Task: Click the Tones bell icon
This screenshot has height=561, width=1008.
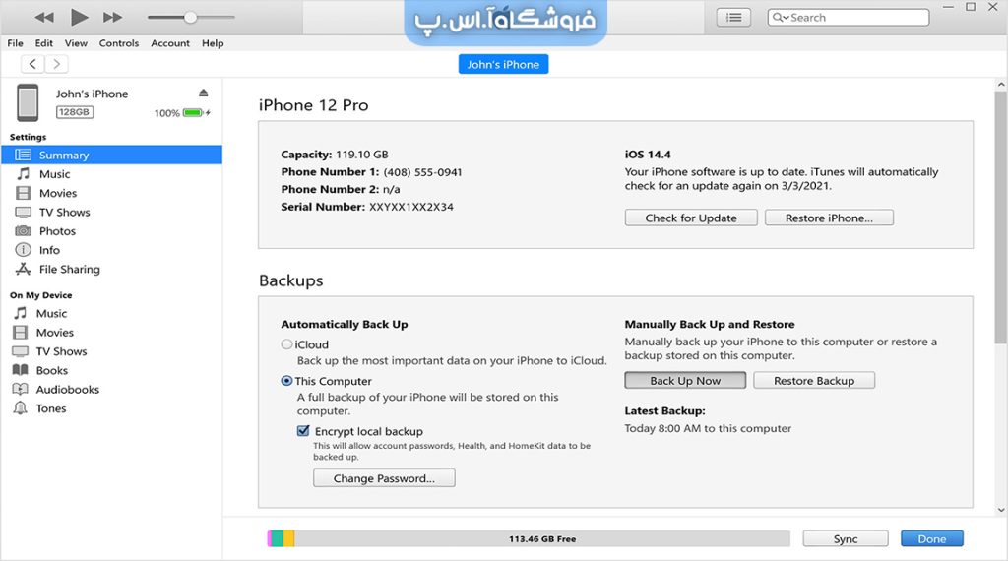Action: pyautogui.click(x=21, y=408)
